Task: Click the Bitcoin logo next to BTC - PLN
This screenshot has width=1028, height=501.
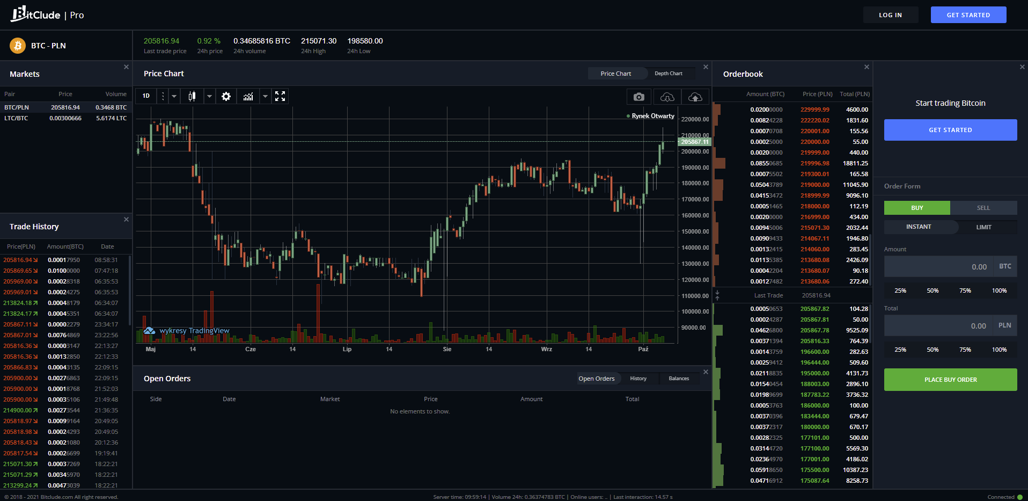Action: pyautogui.click(x=18, y=46)
